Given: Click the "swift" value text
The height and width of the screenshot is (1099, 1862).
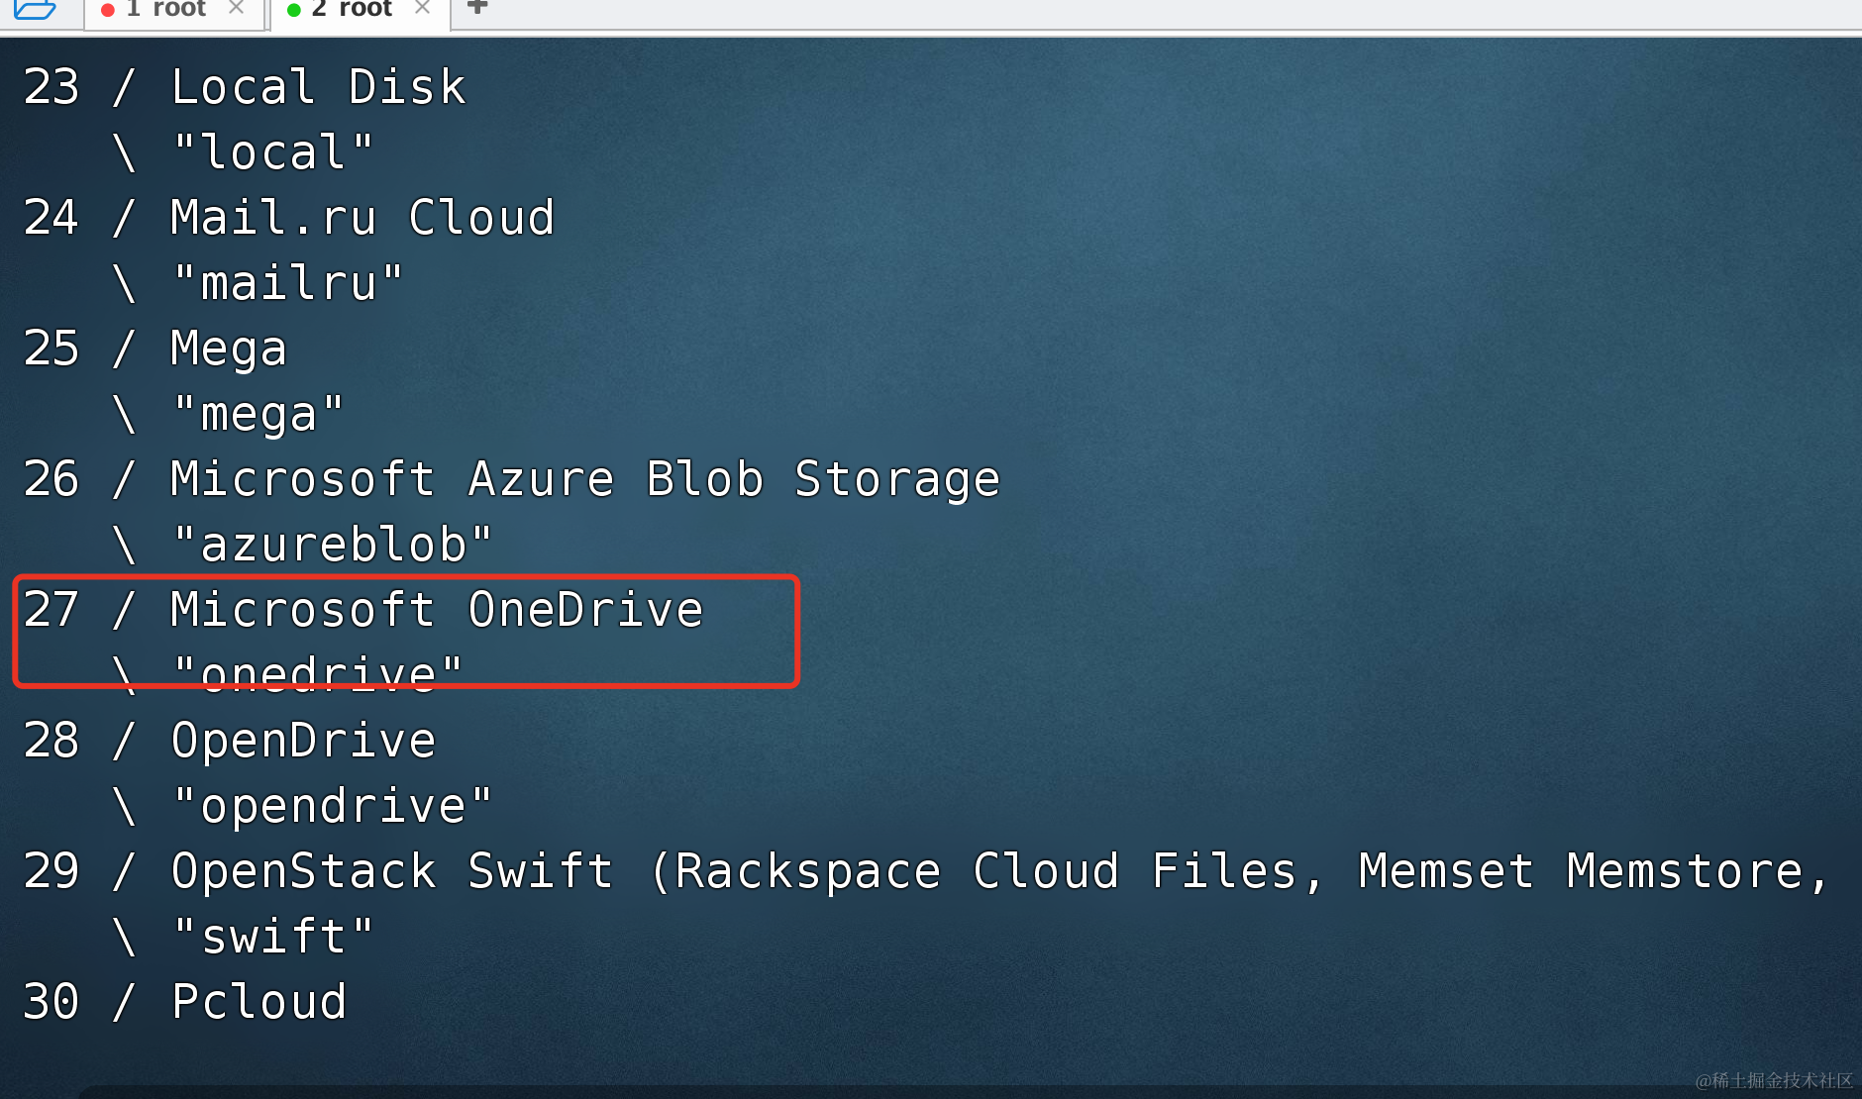Looking at the screenshot, I should (272, 936).
